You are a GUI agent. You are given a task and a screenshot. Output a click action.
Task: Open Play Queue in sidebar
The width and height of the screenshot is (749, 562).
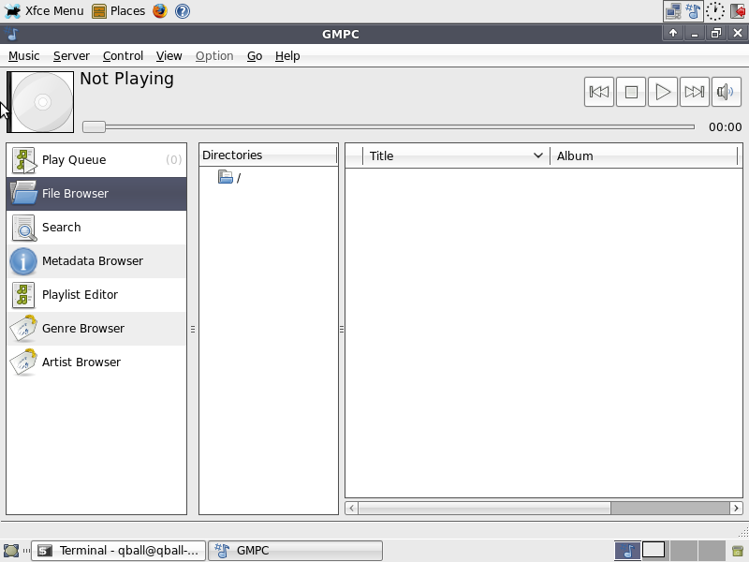point(96,160)
